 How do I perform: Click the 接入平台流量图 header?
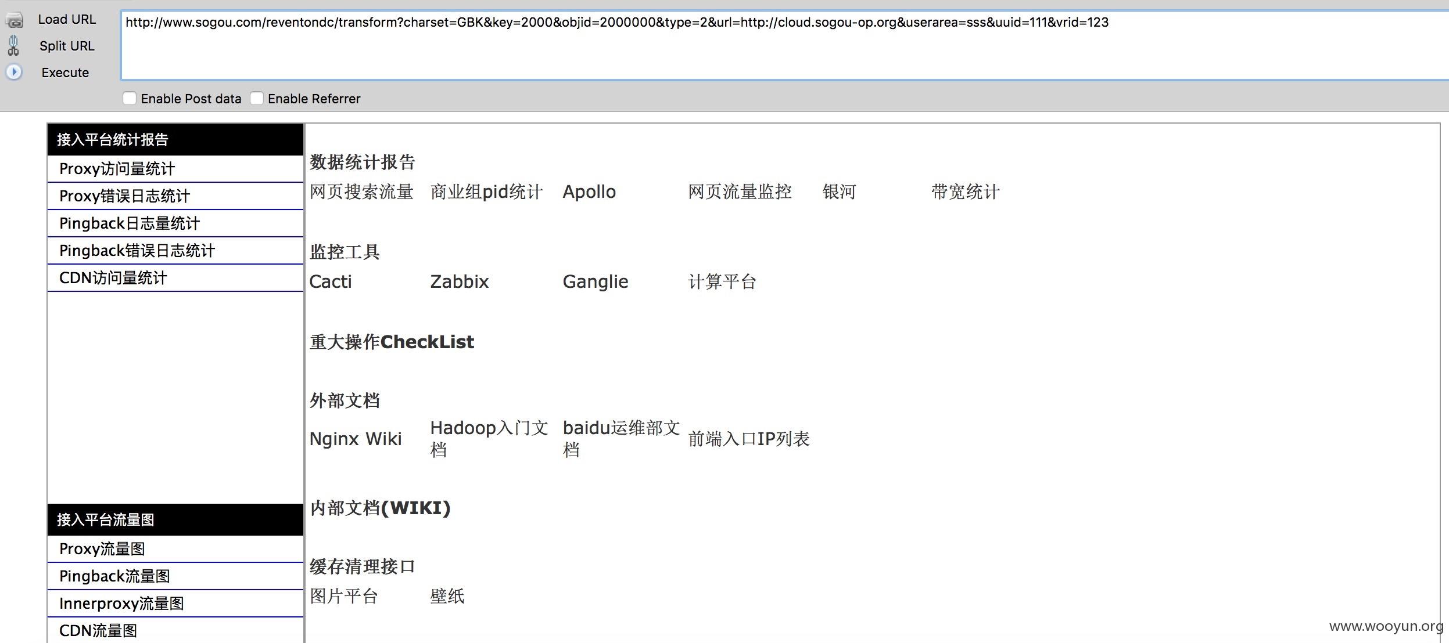click(x=175, y=519)
